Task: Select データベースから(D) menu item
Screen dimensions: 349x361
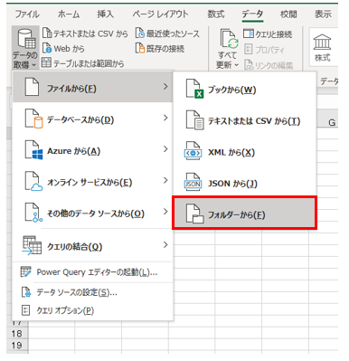Action: point(93,119)
